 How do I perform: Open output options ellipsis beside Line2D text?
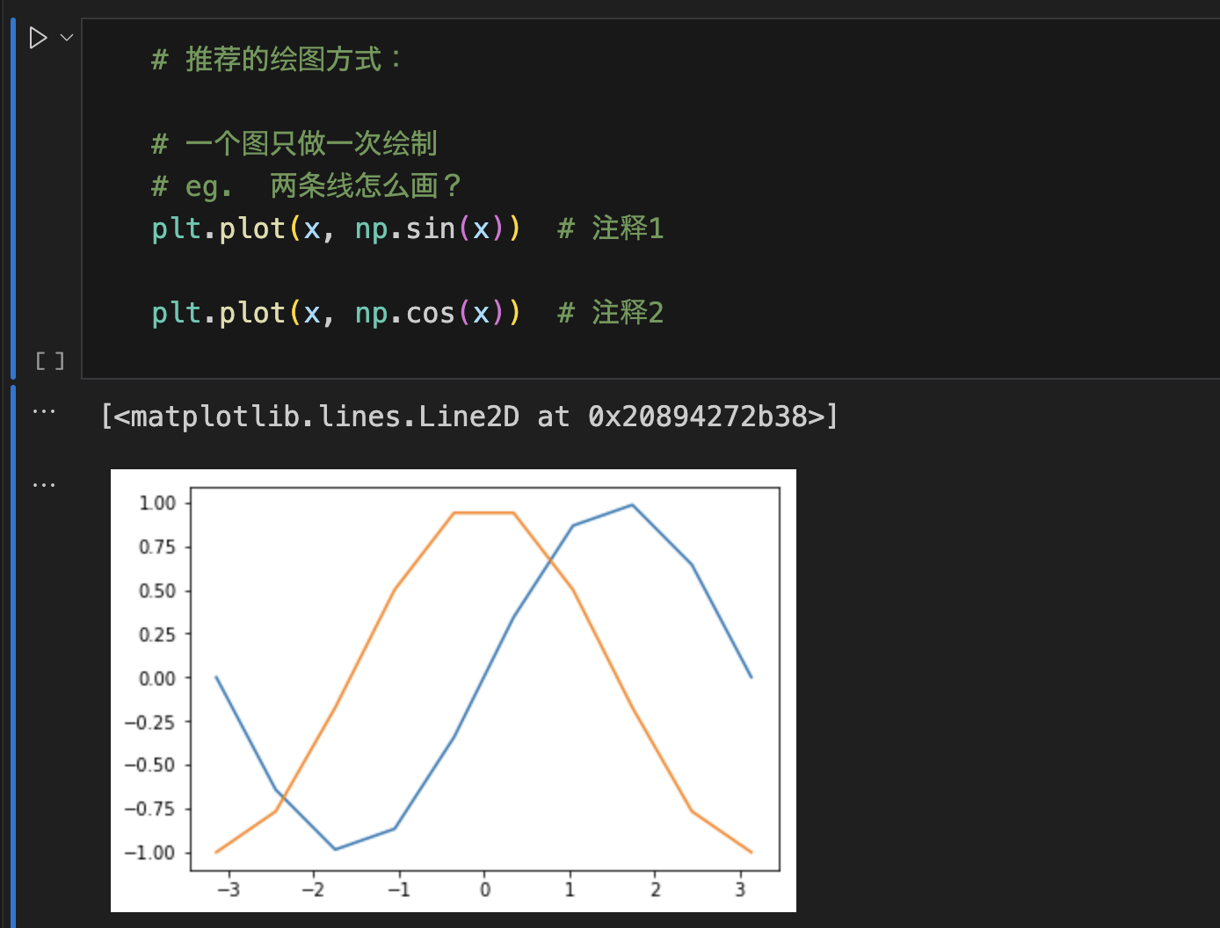pos(44,411)
